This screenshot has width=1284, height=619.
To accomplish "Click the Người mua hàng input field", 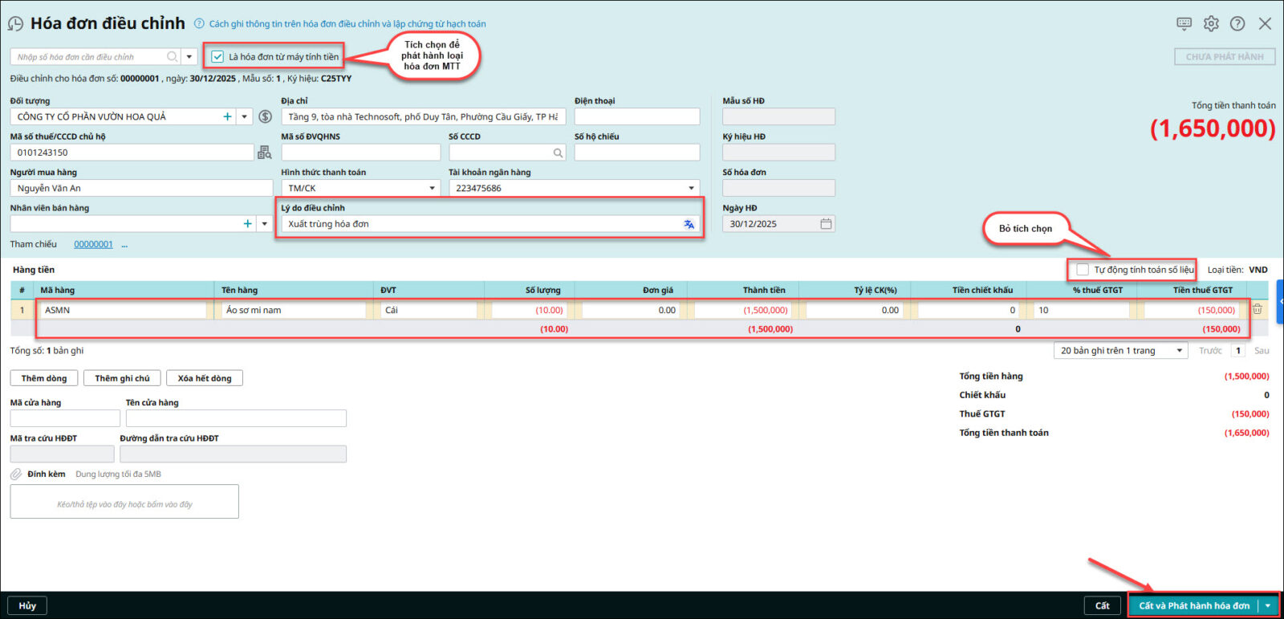I will tap(141, 189).
